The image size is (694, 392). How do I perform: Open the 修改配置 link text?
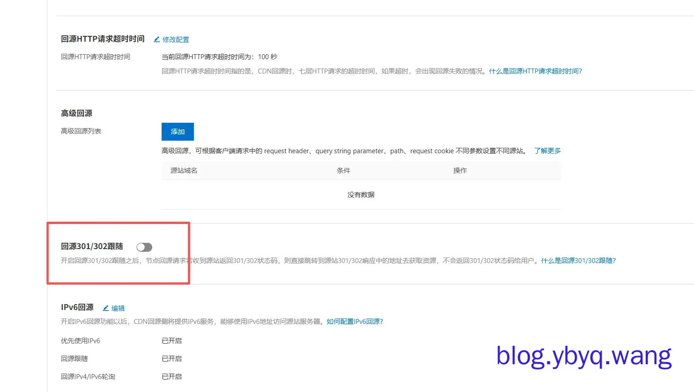(x=176, y=39)
